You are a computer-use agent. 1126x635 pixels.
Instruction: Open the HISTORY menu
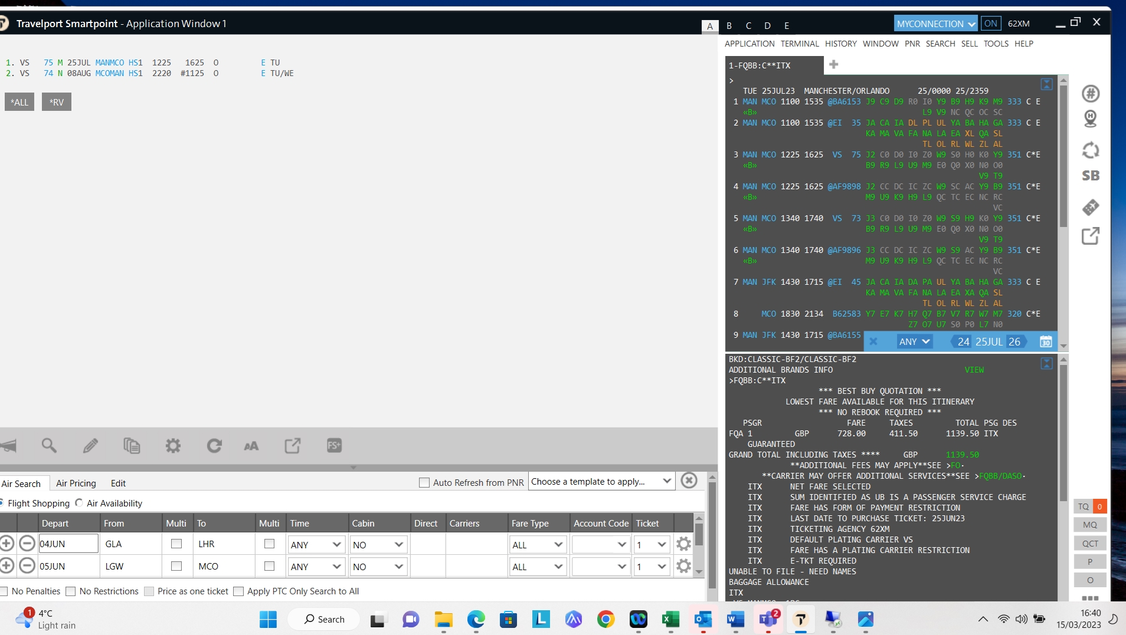840,44
